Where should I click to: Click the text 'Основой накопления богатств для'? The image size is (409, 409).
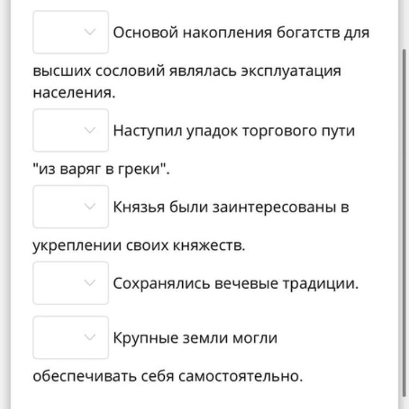pyautogui.click(x=241, y=33)
